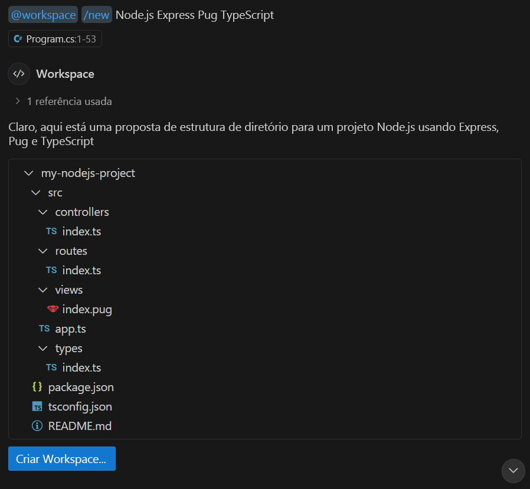This screenshot has height=489, width=530.
Task: Open the Program.cs:1-53 reference
Action: pos(55,38)
